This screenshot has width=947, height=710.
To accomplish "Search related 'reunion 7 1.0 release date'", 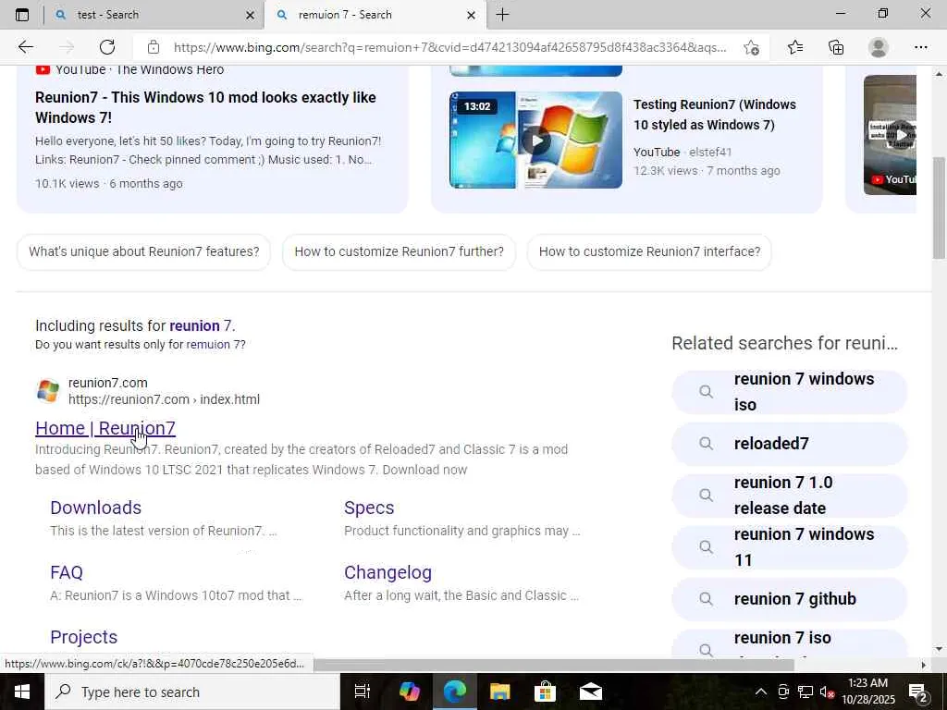I will tap(790, 496).
